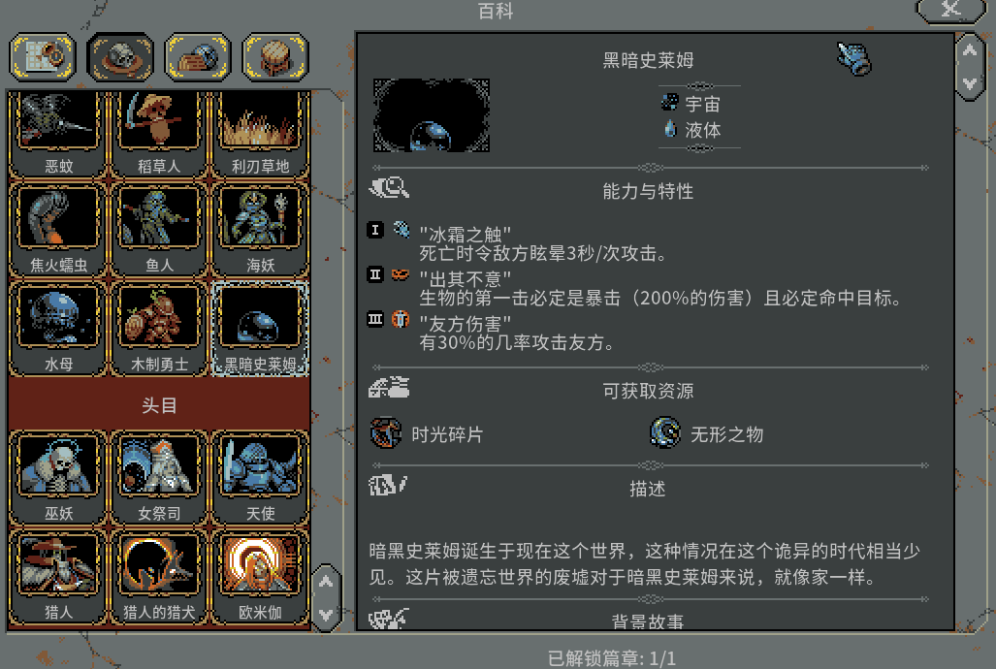Viewport: 996px width, 669px height.
Task: Open the treasure and resources tab
Action: pos(198,57)
